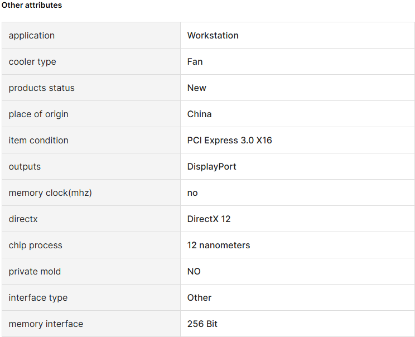Click the "private mold" label
This screenshot has width=415, height=337.
(35, 271)
